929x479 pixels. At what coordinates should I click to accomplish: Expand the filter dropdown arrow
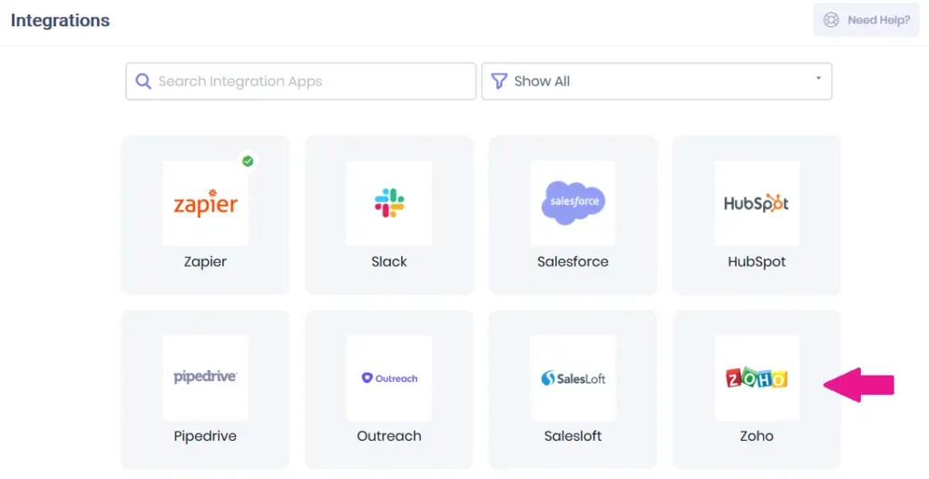pyautogui.click(x=818, y=78)
